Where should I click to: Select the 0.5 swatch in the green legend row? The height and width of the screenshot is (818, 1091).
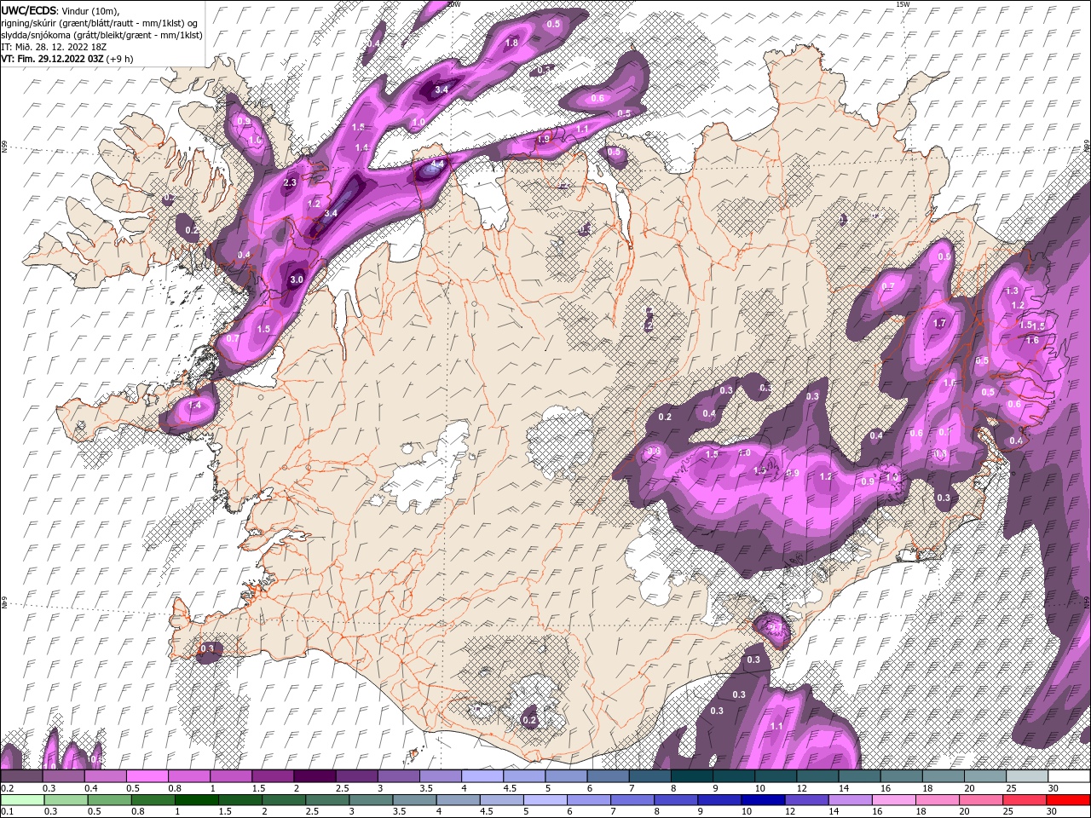(110, 800)
